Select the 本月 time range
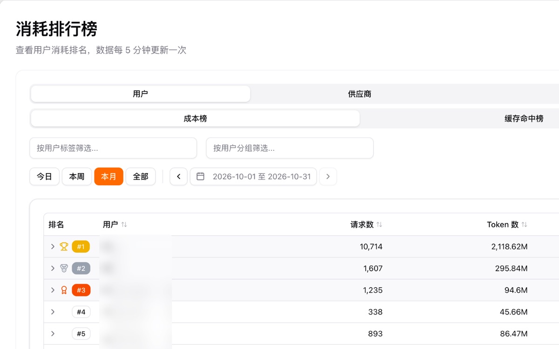This screenshot has height=349, width=559. point(109,176)
